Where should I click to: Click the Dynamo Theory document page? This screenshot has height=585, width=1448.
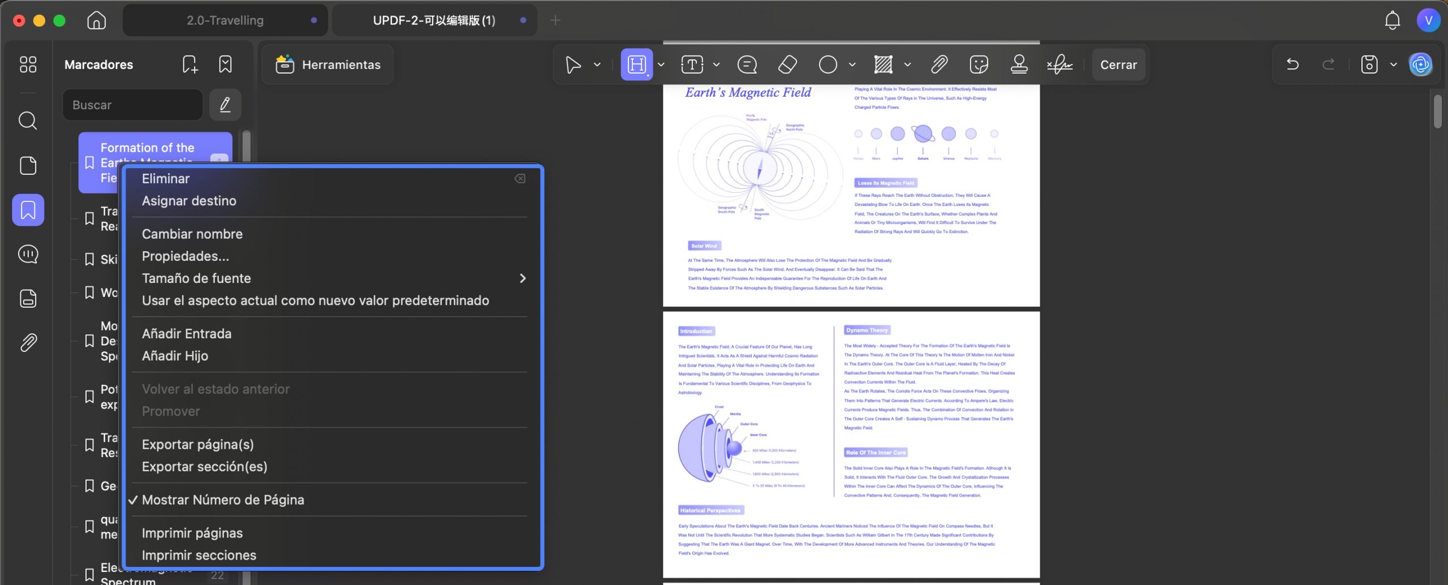pyautogui.click(x=851, y=445)
